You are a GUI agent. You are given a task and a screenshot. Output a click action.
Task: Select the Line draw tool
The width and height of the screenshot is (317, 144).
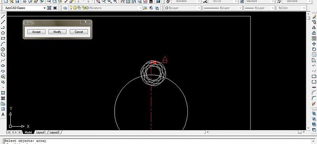3,17
